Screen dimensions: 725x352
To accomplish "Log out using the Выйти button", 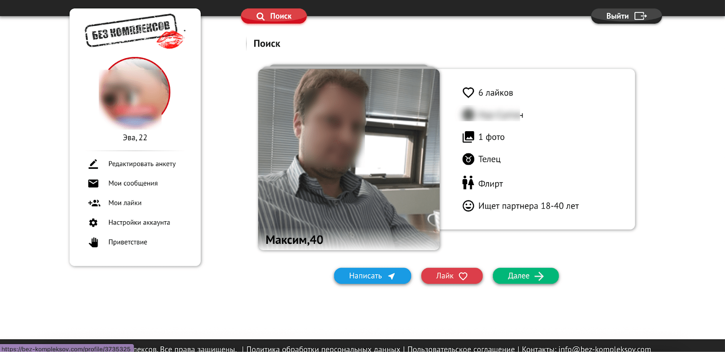I will (626, 16).
